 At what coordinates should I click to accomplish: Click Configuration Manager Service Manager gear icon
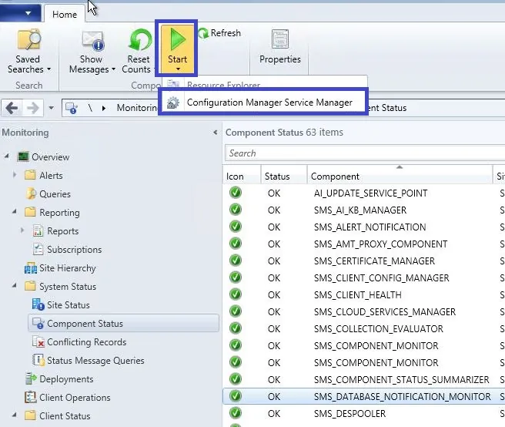point(173,103)
